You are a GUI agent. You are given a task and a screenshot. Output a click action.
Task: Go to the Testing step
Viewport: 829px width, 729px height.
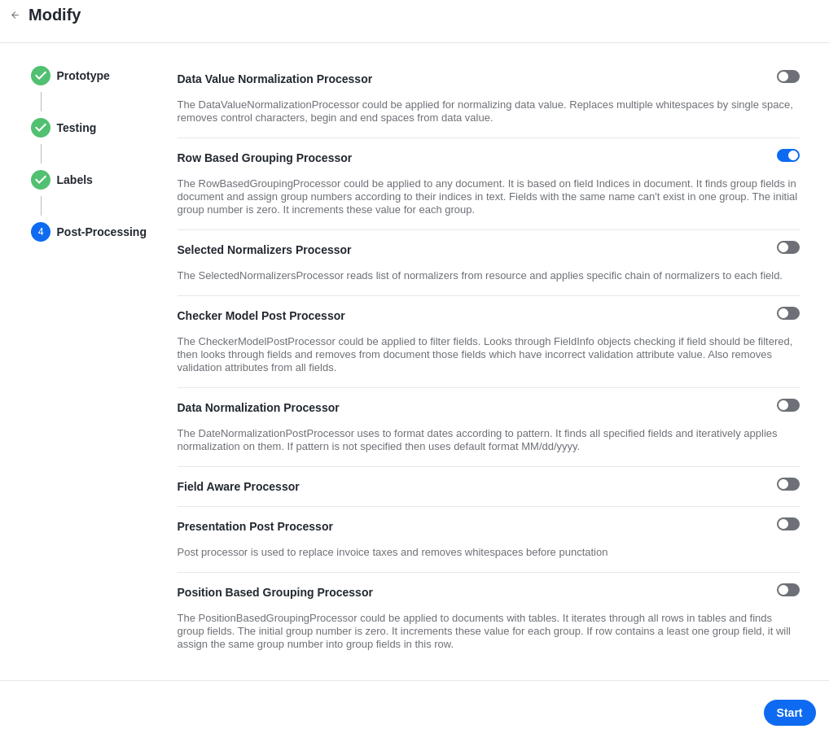(76, 128)
